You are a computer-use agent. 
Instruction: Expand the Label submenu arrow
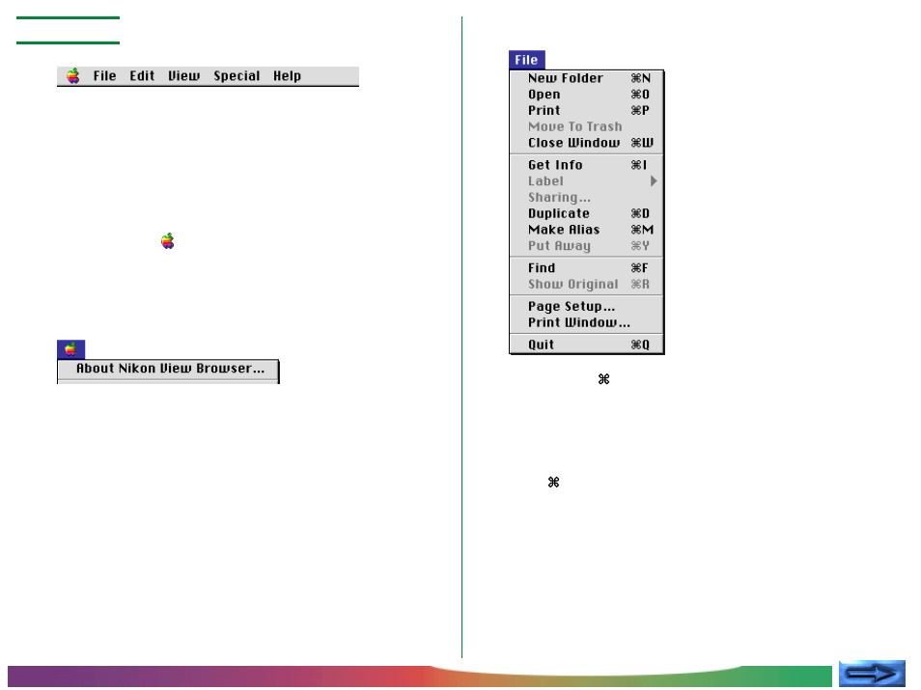click(654, 181)
